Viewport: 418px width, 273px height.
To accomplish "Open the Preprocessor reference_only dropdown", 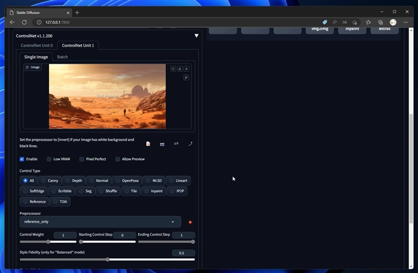I will [100, 221].
